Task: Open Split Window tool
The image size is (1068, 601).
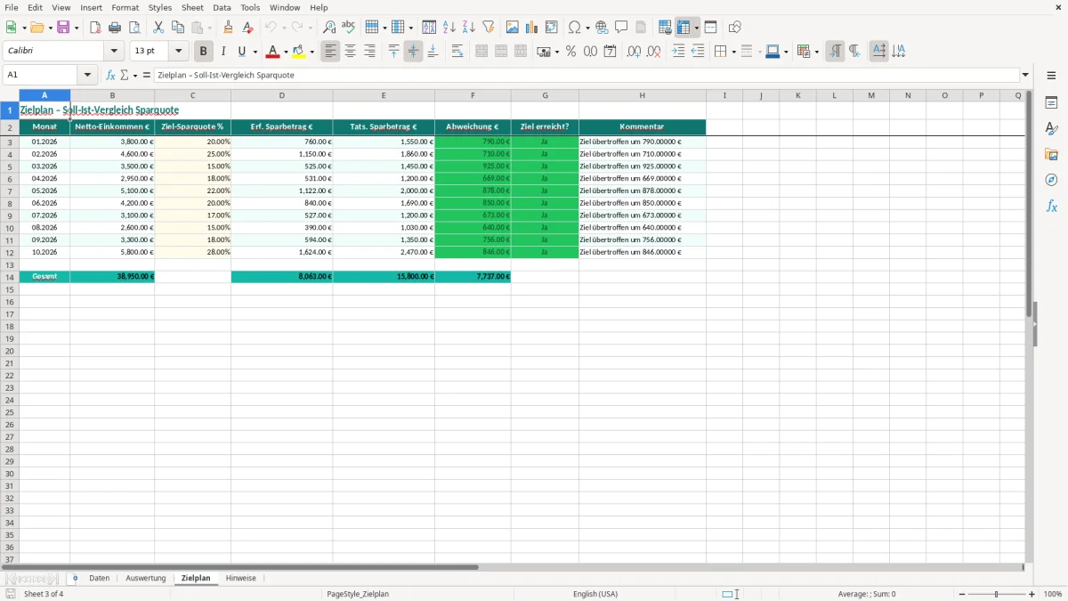Action: (710, 28)
